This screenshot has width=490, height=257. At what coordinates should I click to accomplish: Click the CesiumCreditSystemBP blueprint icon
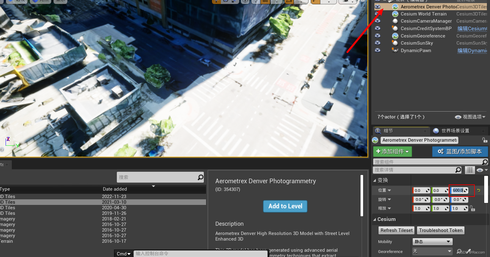(395, 28)
